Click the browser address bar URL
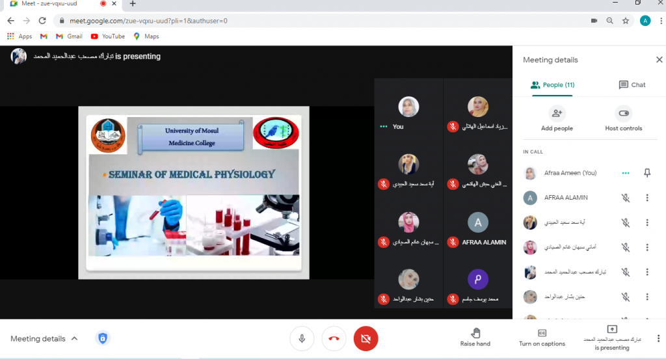Screen dimensions: 666x359 click(148, 21)
